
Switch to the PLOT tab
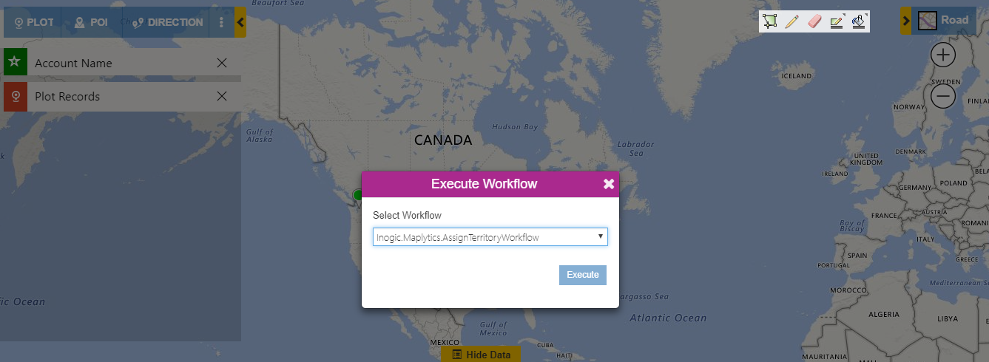33,22
